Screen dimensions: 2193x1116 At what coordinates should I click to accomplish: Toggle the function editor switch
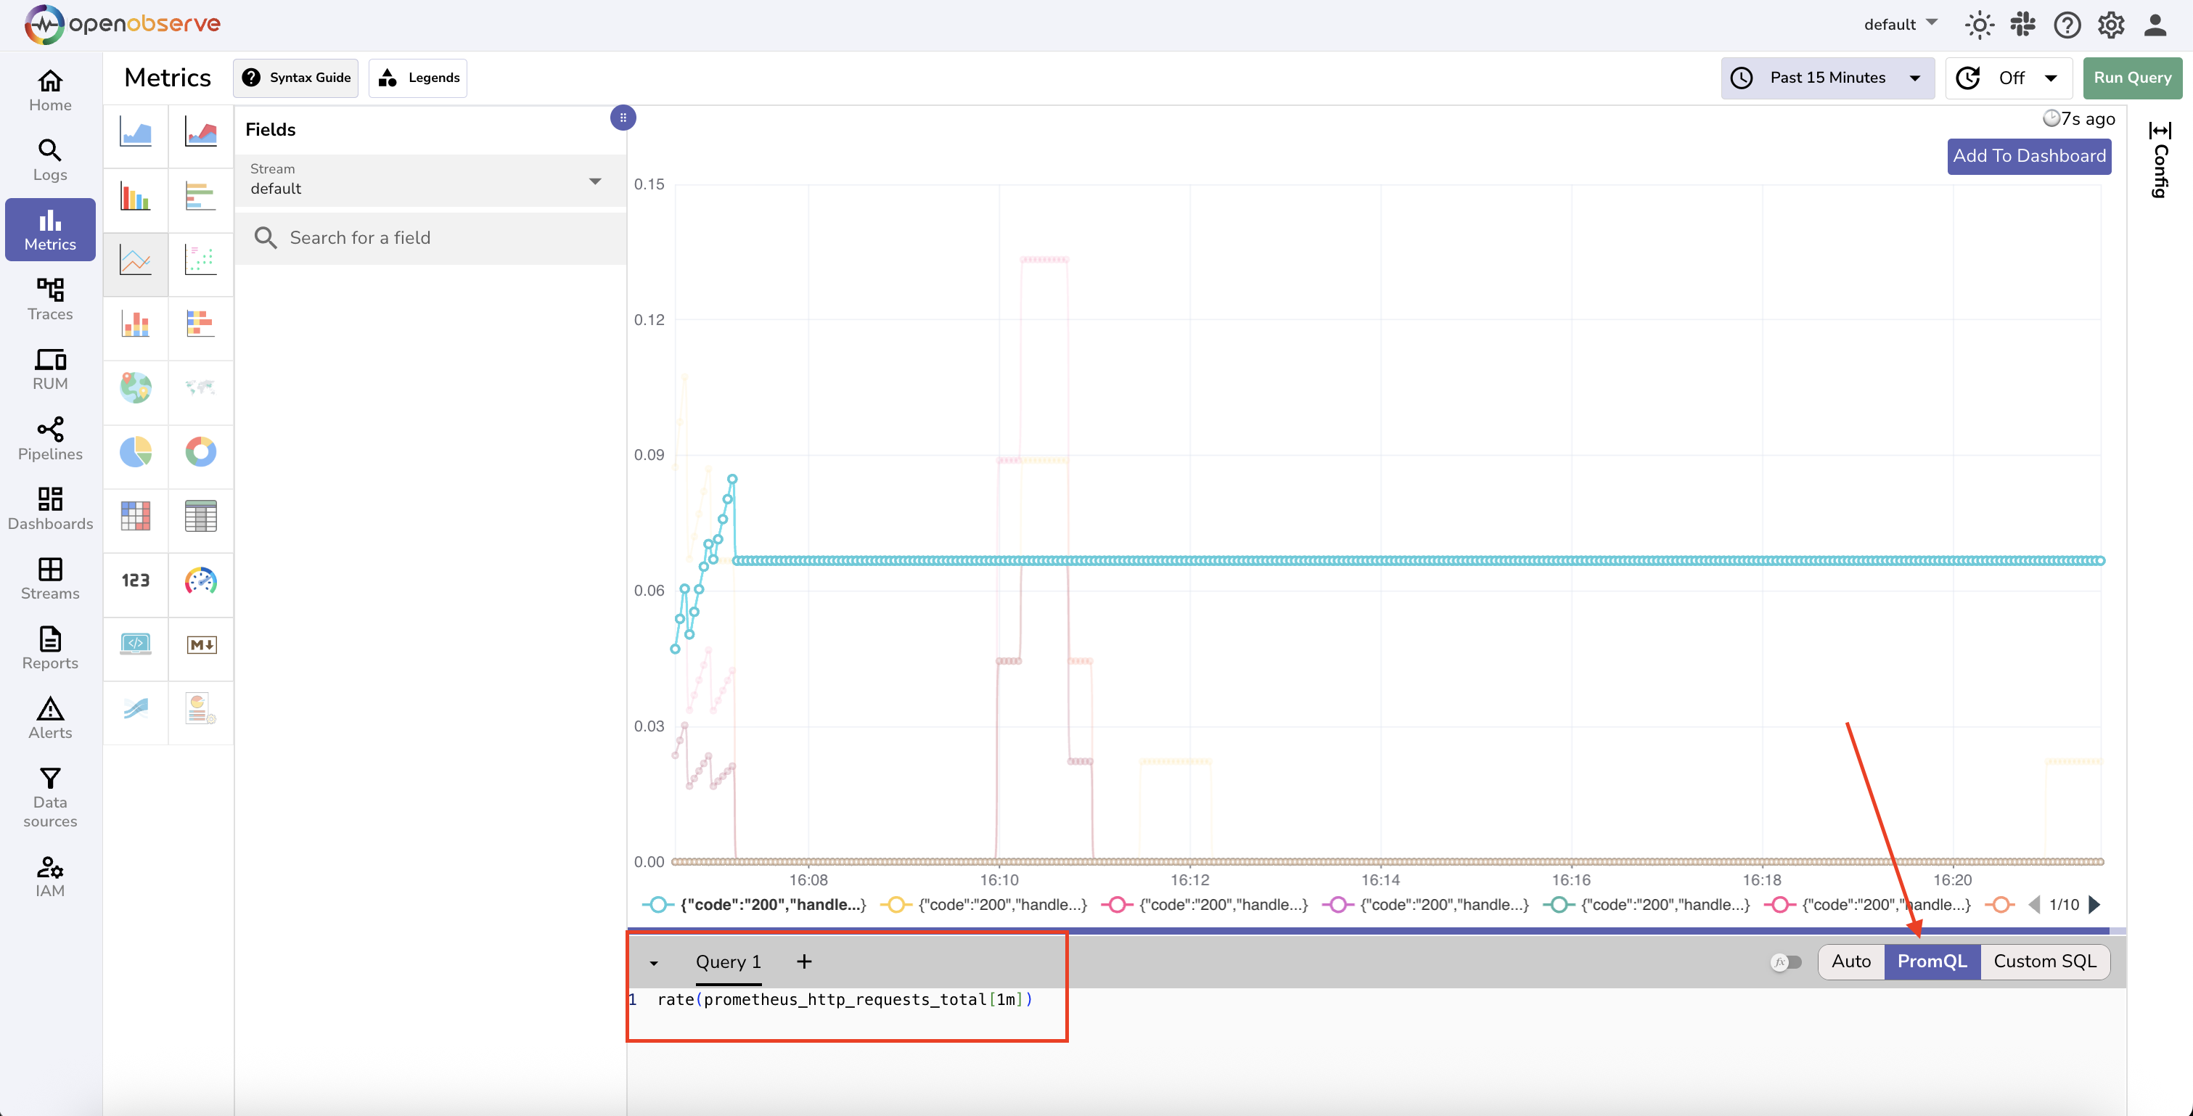coord(1786,962)
